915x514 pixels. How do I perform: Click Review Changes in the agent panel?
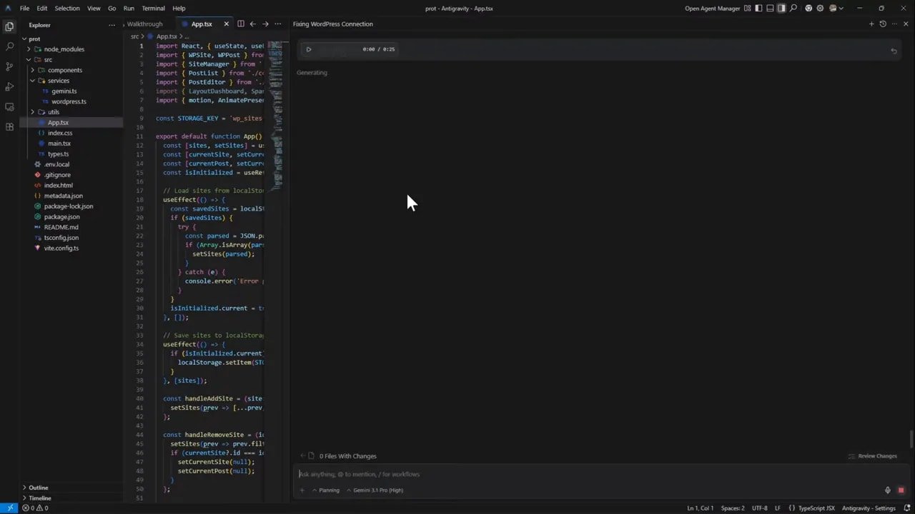click(877, 455)
